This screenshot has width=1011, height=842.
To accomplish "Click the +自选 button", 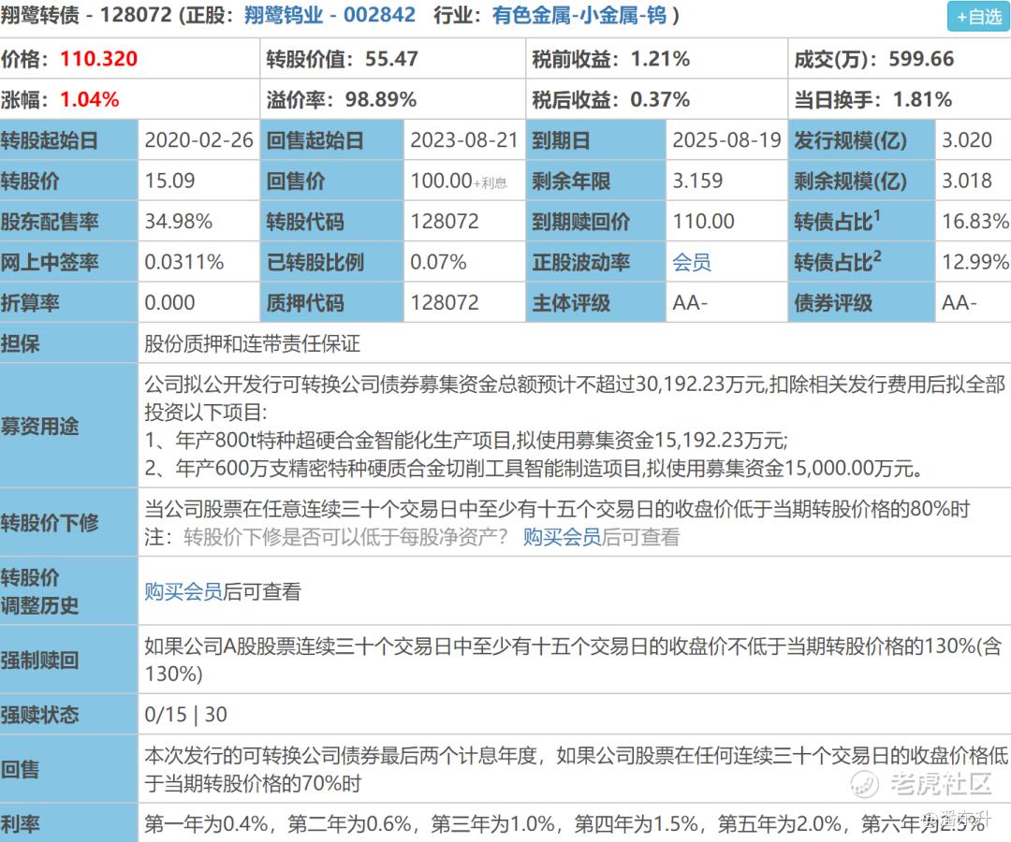I will pos(979,17).
